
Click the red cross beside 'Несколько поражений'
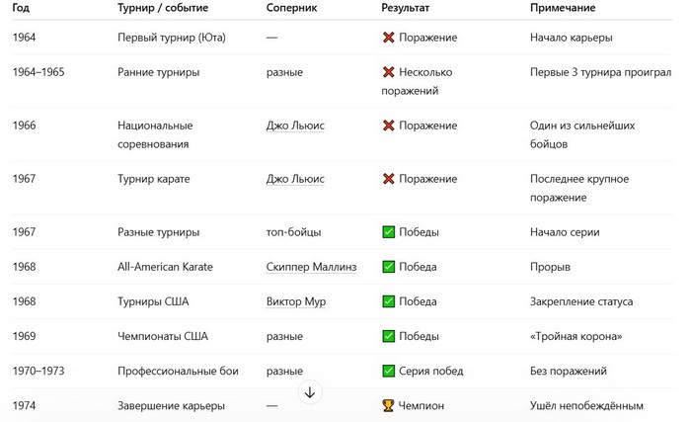[389, 72]
